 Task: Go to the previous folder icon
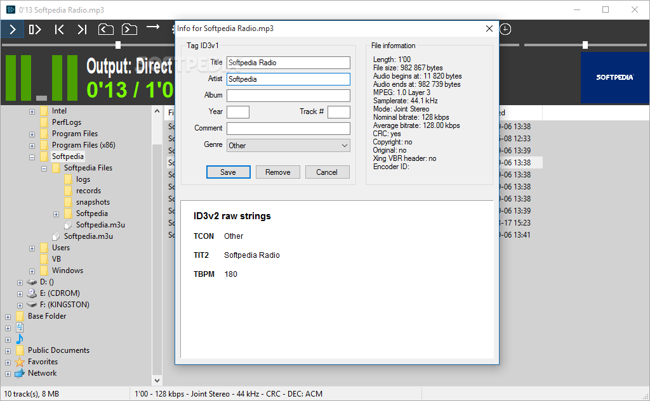point(106,29)
